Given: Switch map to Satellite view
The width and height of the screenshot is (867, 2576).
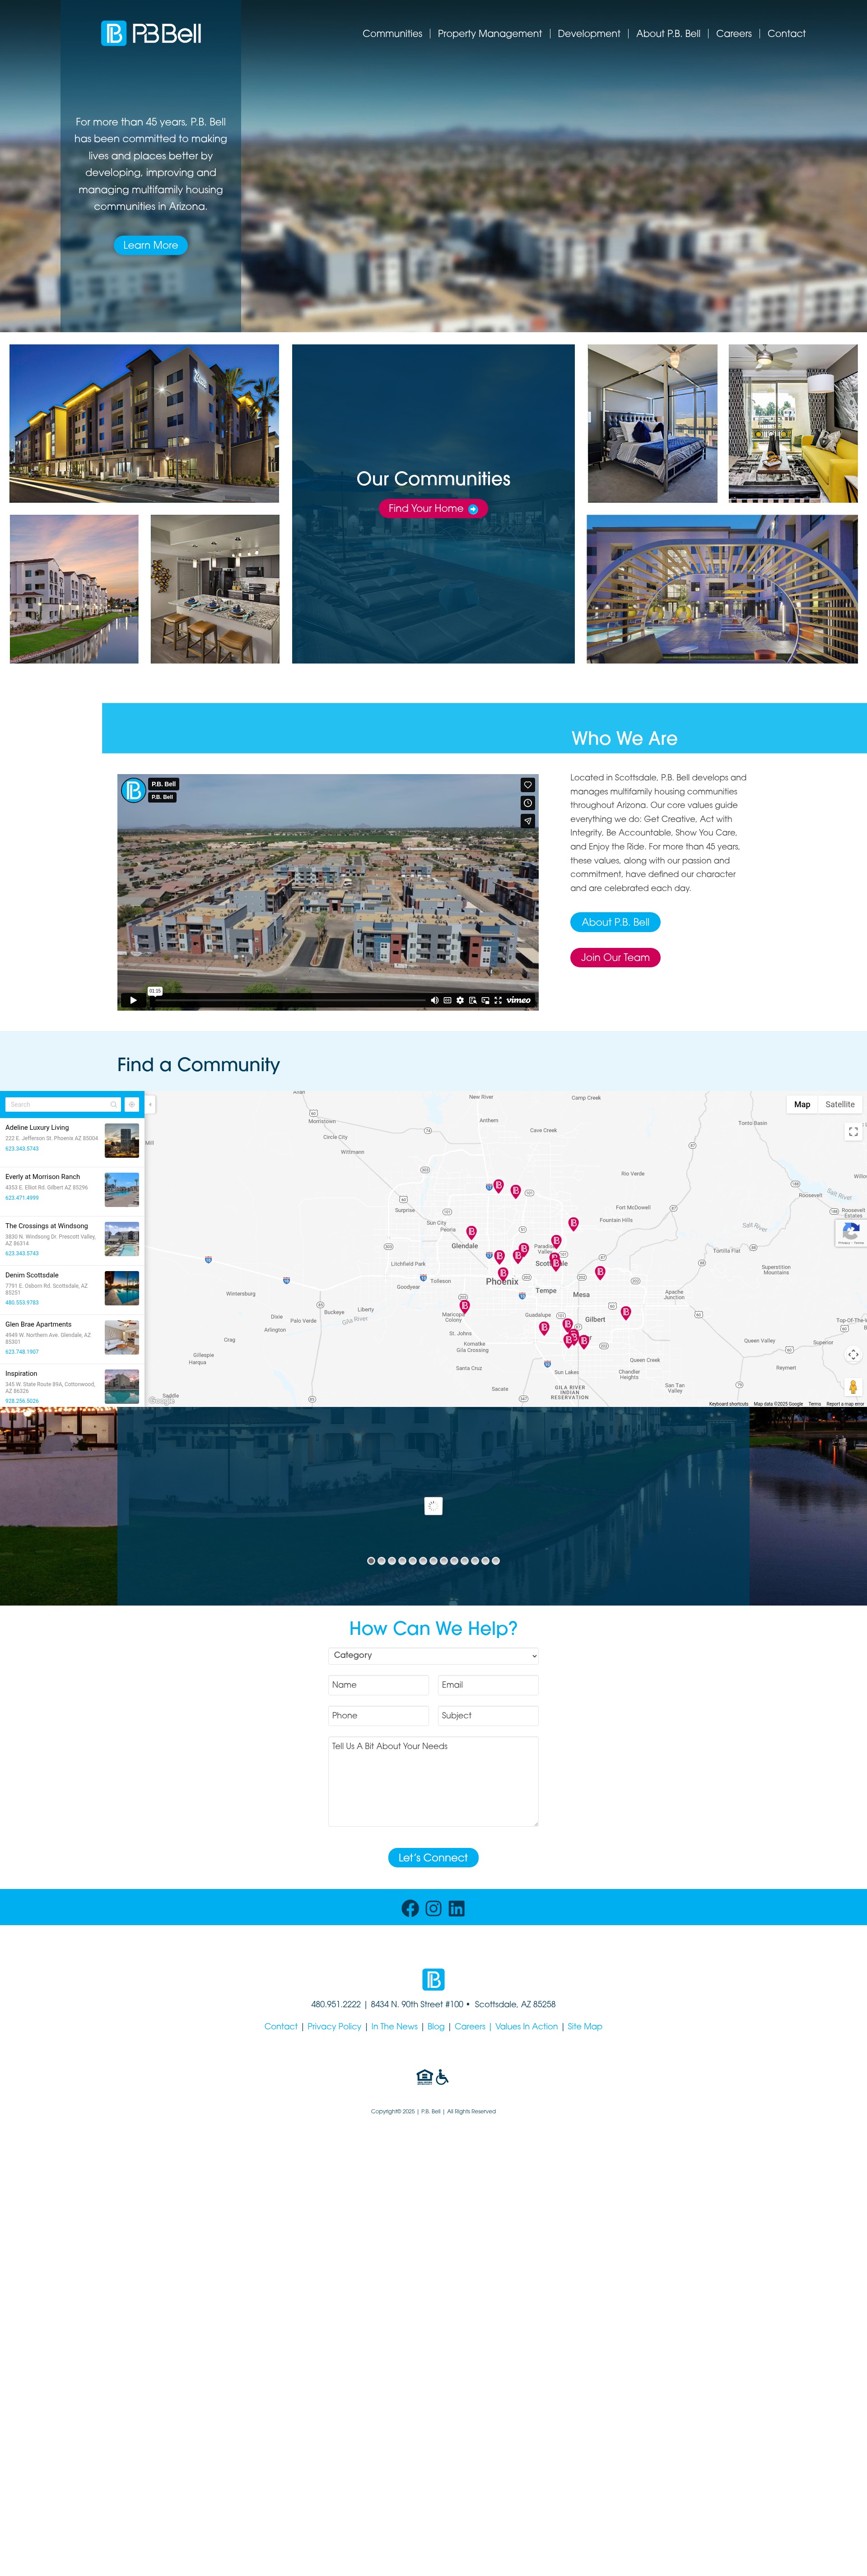Looking at the screenshot, I should 840,1104.
